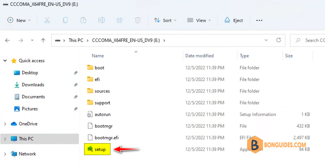Click the 432 KB size cell
325x165 pixels.
pos(303,126)
